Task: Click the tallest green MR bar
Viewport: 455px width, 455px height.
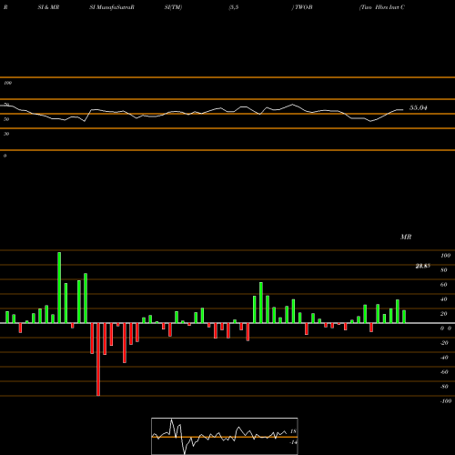Action: pos(59,288)
